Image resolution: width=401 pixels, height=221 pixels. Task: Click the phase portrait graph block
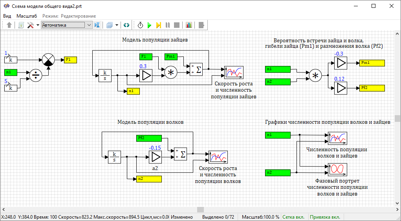click(338, 169)
